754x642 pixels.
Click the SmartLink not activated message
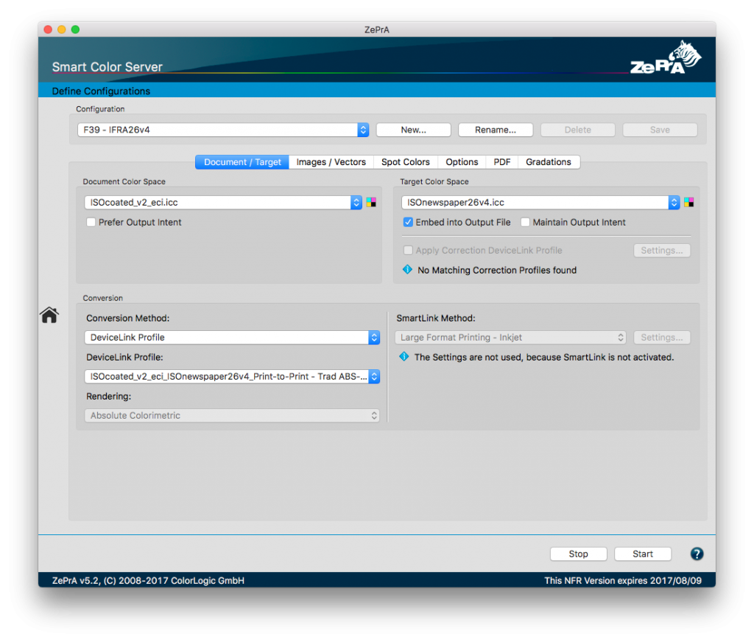544,357
